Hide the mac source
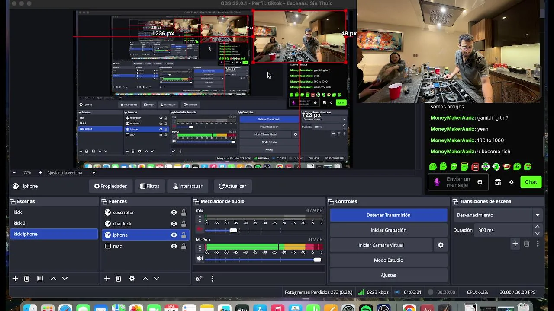 (x=174, y=246)
